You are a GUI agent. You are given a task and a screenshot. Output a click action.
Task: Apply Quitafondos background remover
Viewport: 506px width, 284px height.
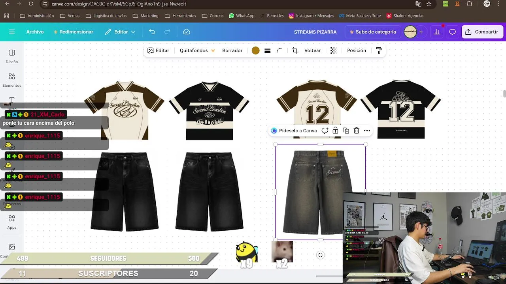click(x=197, y=50)
